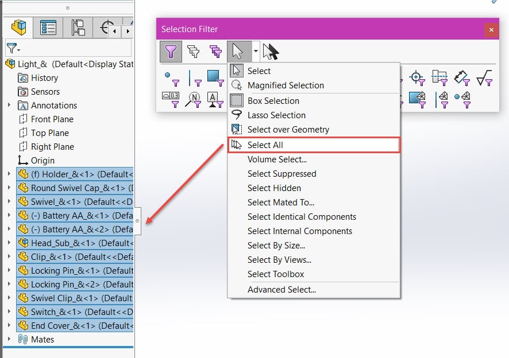
Task: Toggle the Notes/Balloons filter with N magnifier
Action: (194, 99)
